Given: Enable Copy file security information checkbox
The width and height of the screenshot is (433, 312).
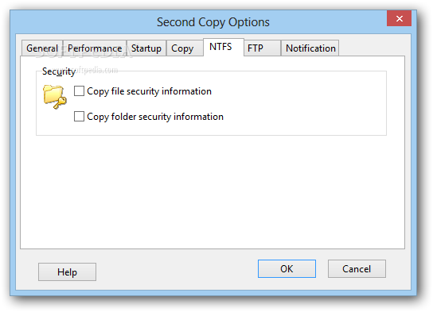Looking at the screenshot, I should (x=79, y=91).
